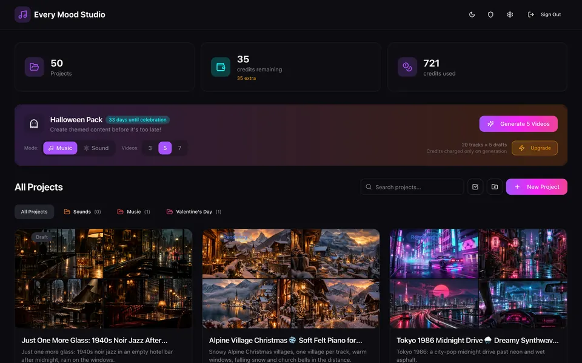This screenshot has height=363, width=582.
Task: Click the Draft badge on noir jazz card
Action: click(x=42, y=237)
